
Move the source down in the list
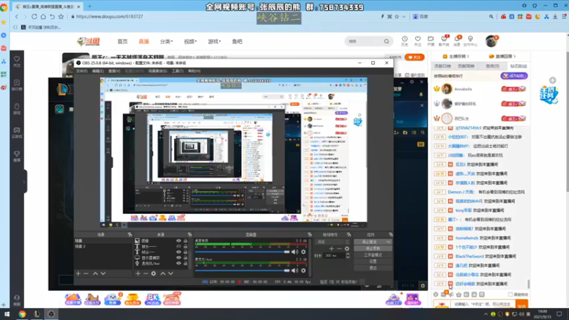pyautogui.click(x=171, y=274)
